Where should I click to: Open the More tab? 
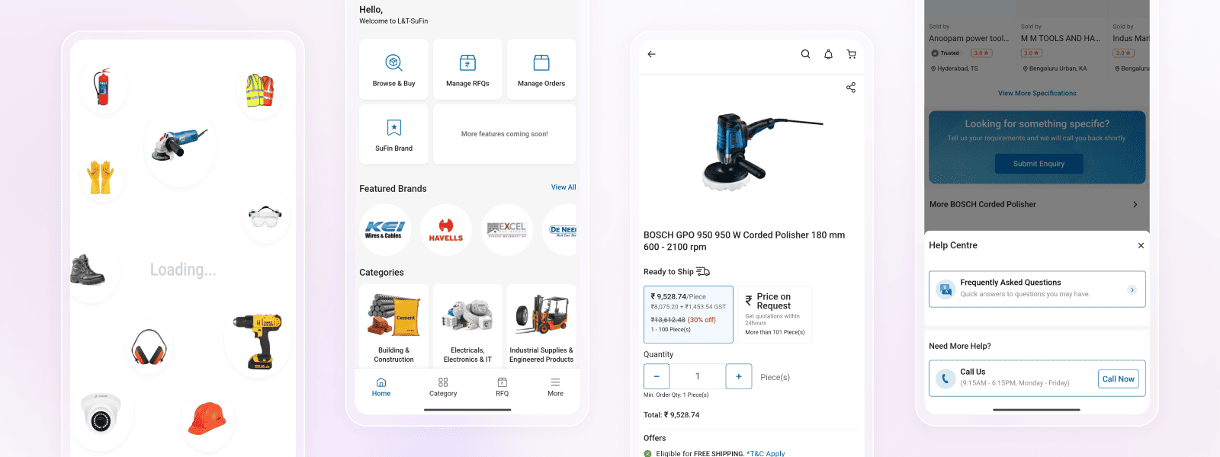pyautogui.click(x=555, y=387)
